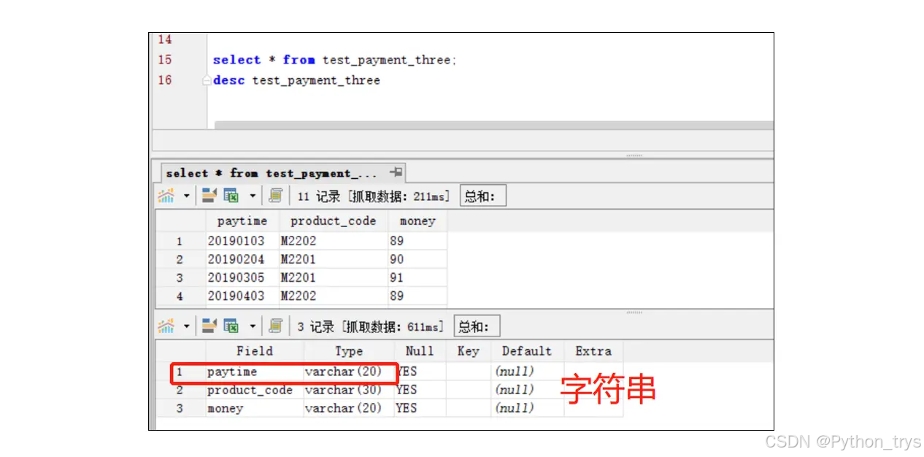Expand Excel export dropdown in 11 记录 toolbar
The image size is (924, 457).
(x=253, y=196)
